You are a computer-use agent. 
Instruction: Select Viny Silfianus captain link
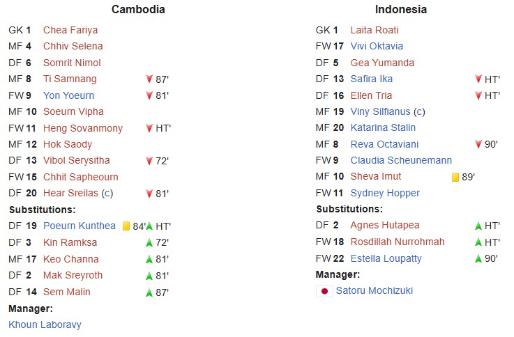pyautogui.click(x=380, y=111)
